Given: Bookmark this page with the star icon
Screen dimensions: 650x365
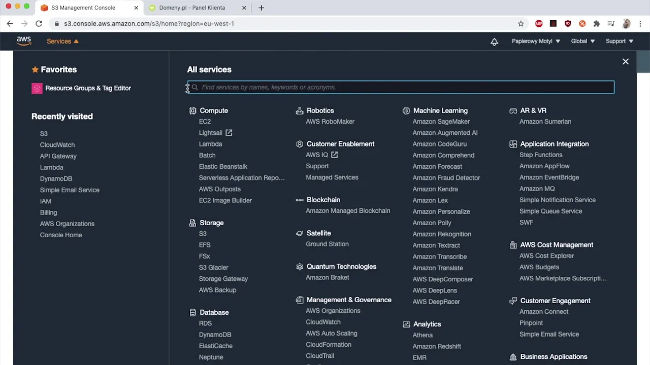Looking at the screenshot, I should 521,23.
